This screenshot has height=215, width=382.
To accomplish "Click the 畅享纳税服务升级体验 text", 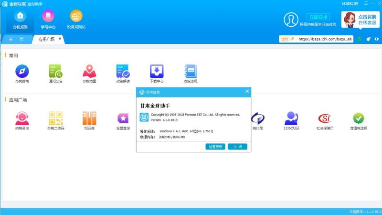I will pos(318,24).
